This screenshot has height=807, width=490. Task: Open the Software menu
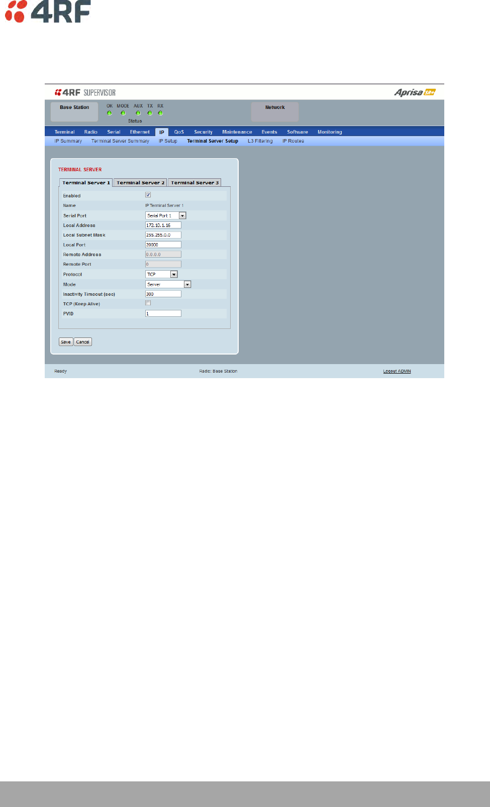tap(298, 132)
